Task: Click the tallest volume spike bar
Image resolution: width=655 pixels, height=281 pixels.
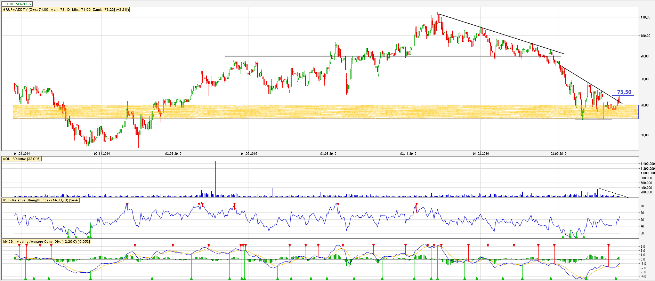Action: tap(215, 177)
